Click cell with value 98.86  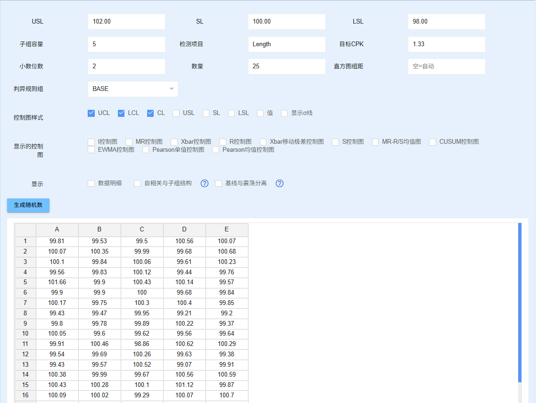click(x=142, y=344)
